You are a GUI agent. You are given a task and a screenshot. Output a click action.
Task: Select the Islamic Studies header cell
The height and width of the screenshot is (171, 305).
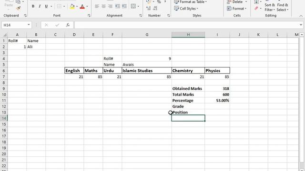(x=147, y=71)
